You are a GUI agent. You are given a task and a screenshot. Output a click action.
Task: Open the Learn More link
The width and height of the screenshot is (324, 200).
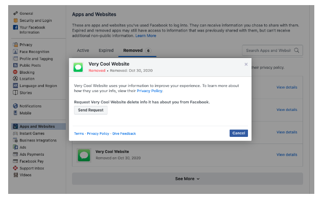(146, 36)
